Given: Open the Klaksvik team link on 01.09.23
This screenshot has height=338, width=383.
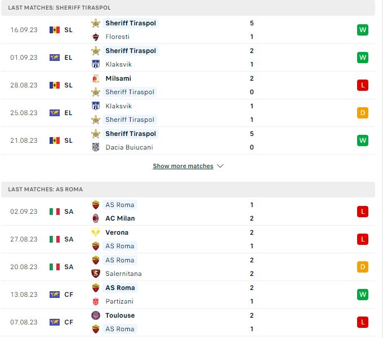Looking at the screenshot, I should coord(118,64).
